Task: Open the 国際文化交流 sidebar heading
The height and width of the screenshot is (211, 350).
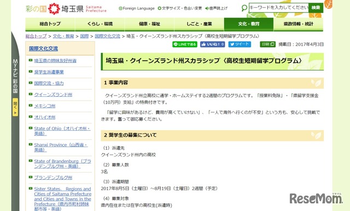Action: pos(44,49)
